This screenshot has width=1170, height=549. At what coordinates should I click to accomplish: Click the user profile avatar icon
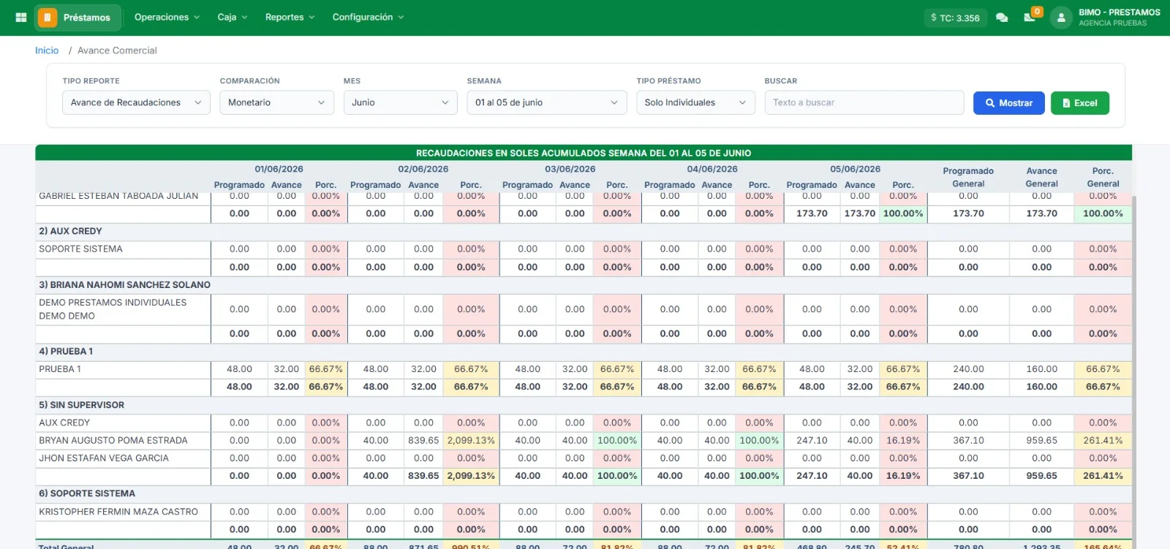pyautogui.click(x=1061, y=18)
